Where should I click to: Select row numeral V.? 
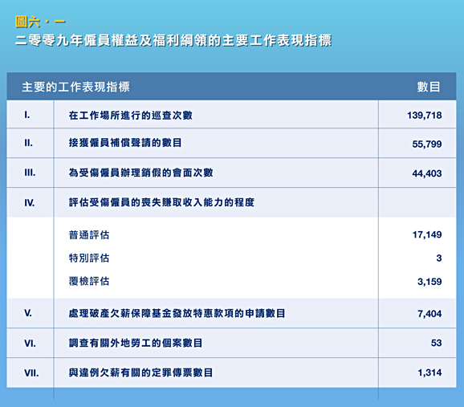pos(28,313)
